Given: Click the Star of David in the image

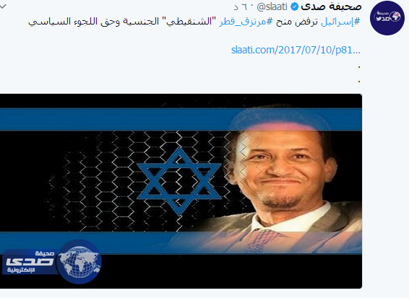Looking at the screenshot, I should 179,180.
